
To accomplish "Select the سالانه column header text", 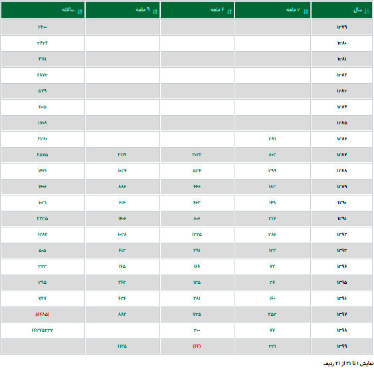I will tap(68, 10).
